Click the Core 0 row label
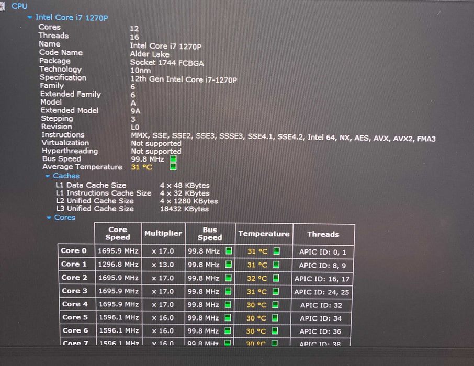The width and height of the screenshot is (474, 366). pyautogui.click(x=74, y=250)
